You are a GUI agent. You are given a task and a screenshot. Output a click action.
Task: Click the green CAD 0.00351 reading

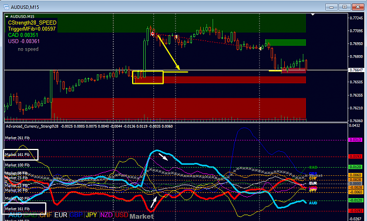23,35
